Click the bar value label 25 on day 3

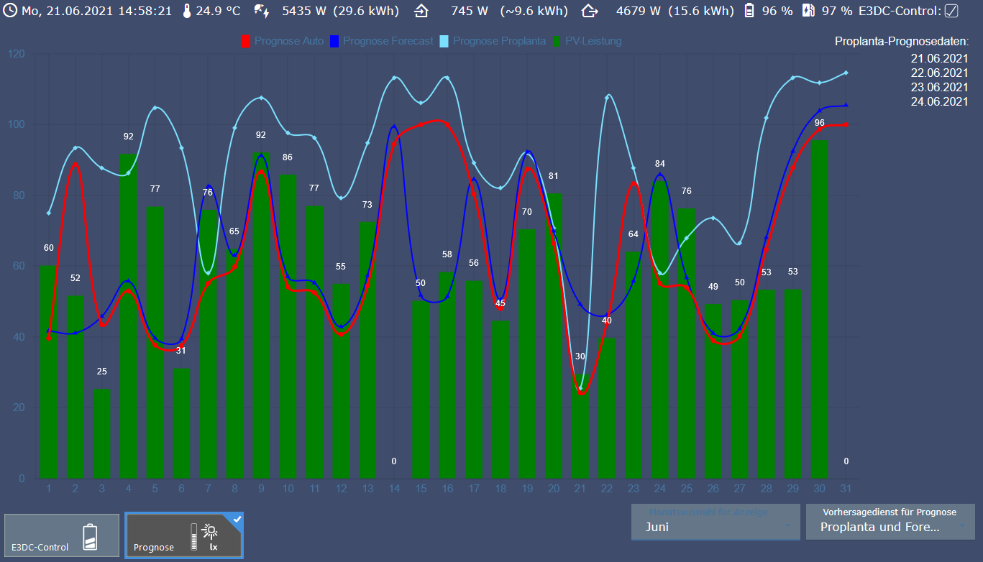click(x=102, y=372)
